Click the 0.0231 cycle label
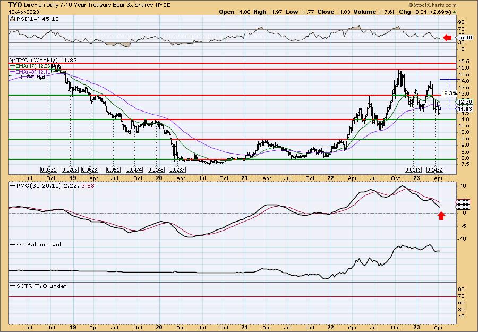The width and height of the screenshot is (478, 332). coord(49,169)
